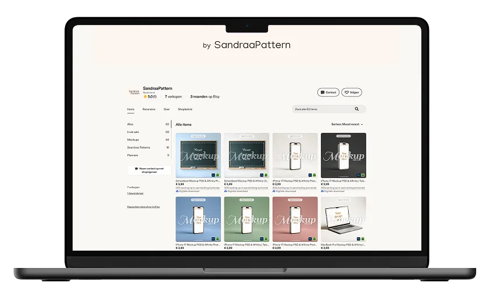Image resolution: width=497 pixels, height=297 pixels.
Task: Open the iPhone mockup on light grey background
Action: coord(295,155)
